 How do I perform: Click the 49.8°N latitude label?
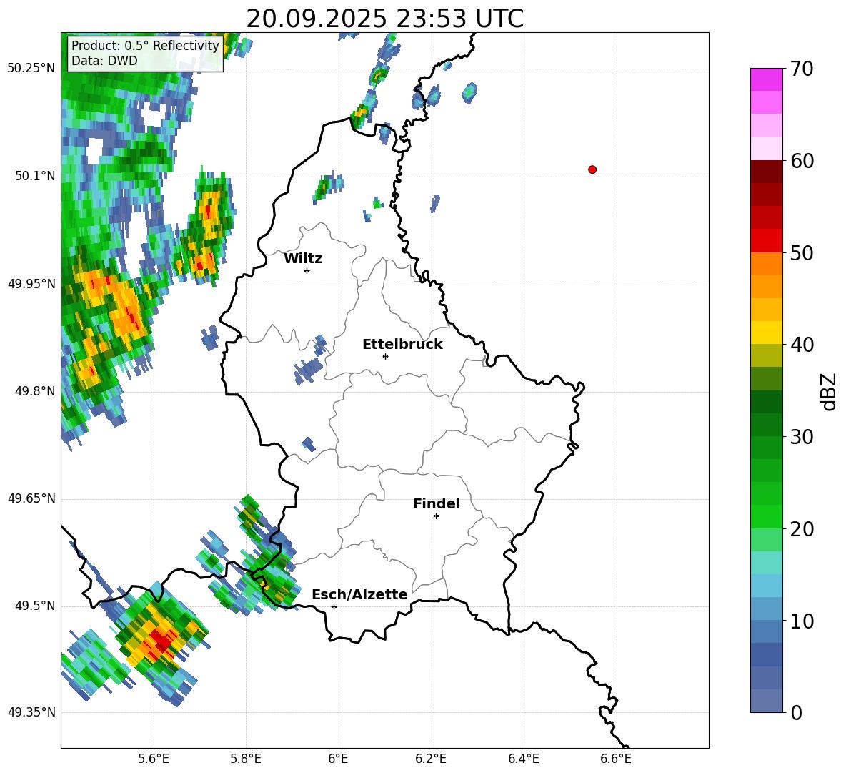click(35, 390)
